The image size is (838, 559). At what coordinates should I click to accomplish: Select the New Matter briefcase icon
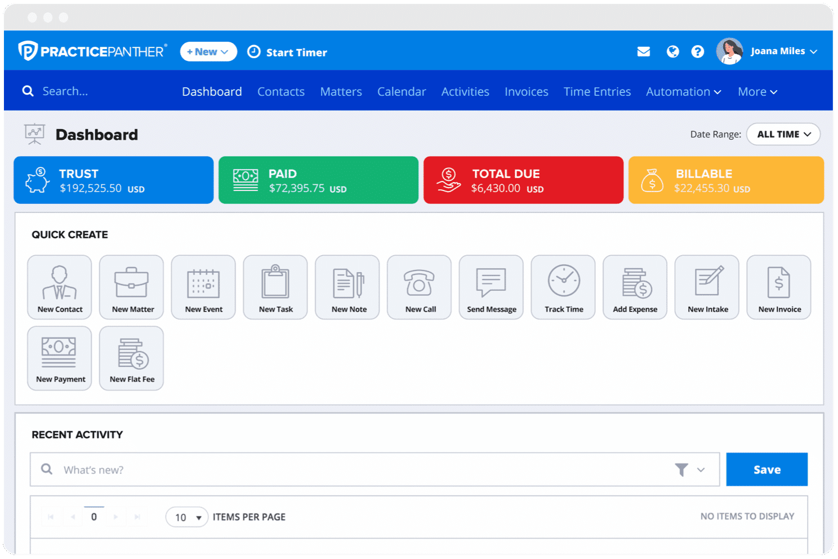(131, 287)
